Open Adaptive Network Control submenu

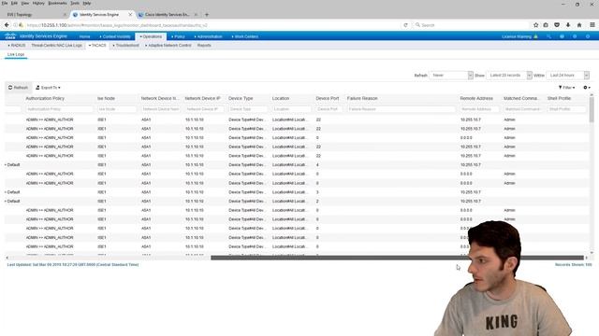coord(168,46)
